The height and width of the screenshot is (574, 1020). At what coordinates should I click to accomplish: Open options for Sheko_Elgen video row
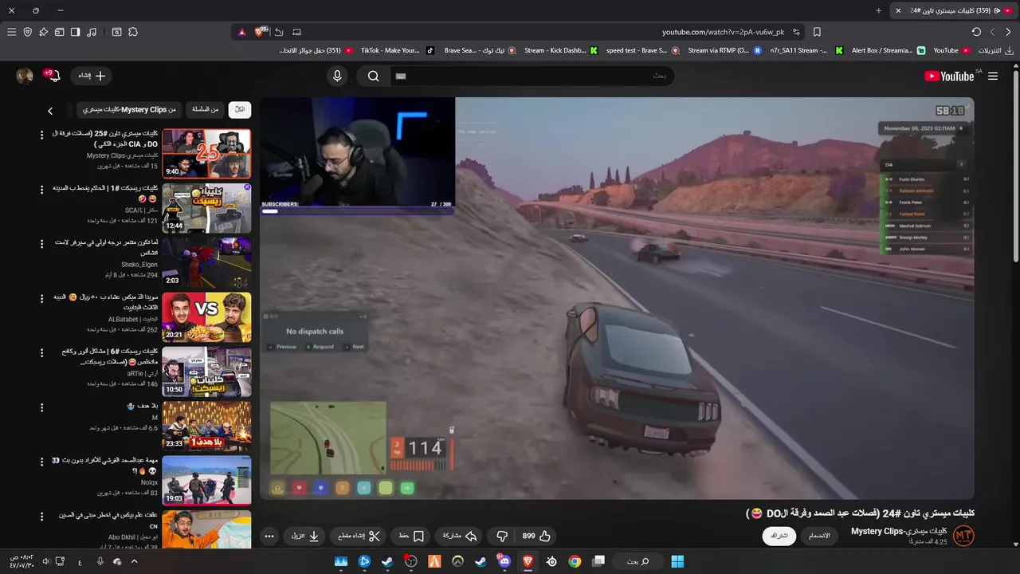point(42,243)
